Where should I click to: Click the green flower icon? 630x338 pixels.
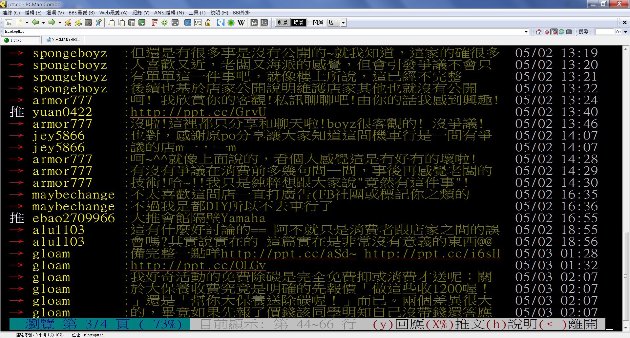231,23
